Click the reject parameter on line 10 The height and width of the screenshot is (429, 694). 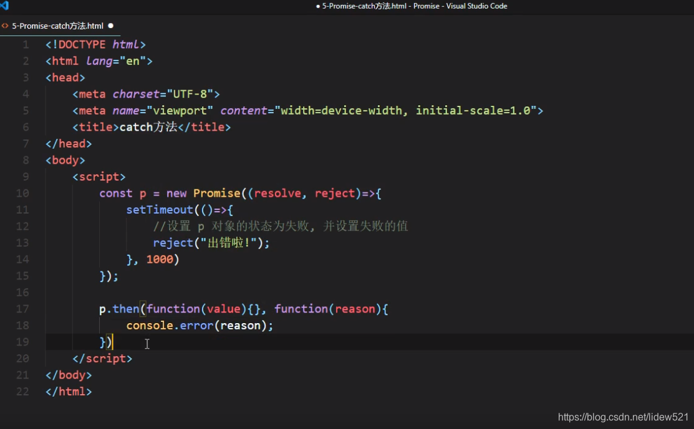[x=335, y=193]
